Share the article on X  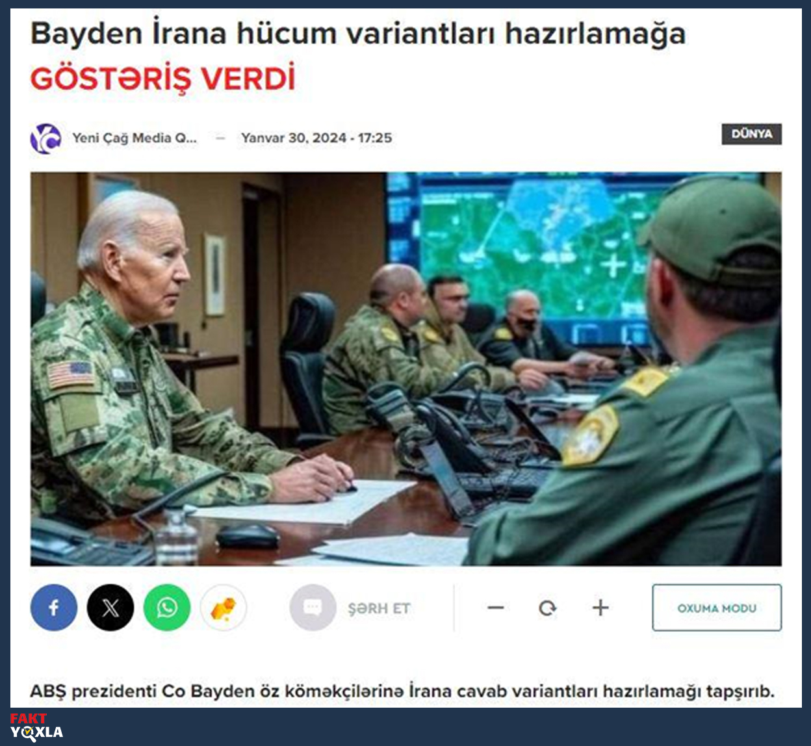pyautogui.click(x=110, y=608)
